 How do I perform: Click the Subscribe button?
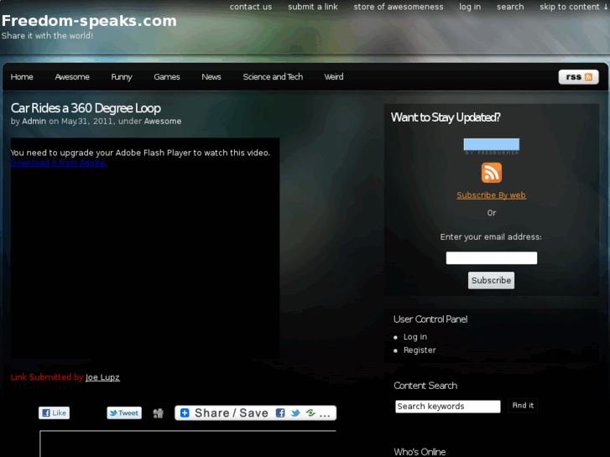pyautogui.click(x=491, y=280)
